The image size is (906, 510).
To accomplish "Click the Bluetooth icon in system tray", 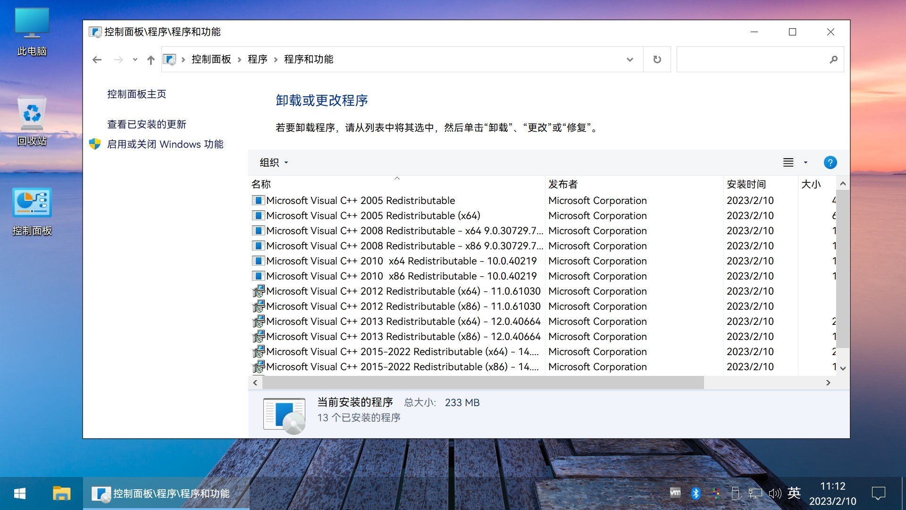I will pos(696,493).
